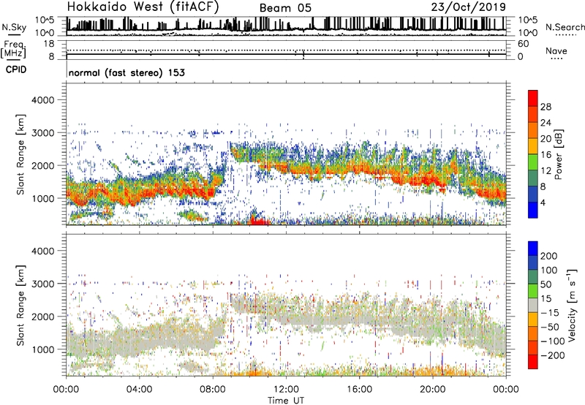Click the "-50" label on the Velocity color bar
This screenshot has width=585, height=405.
(550, 327)
